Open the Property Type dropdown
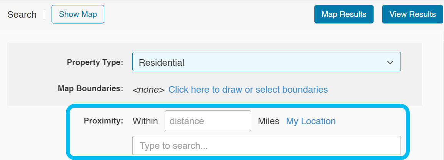Image resolution: width=444 pixels, height=160 pixels. 266,62
